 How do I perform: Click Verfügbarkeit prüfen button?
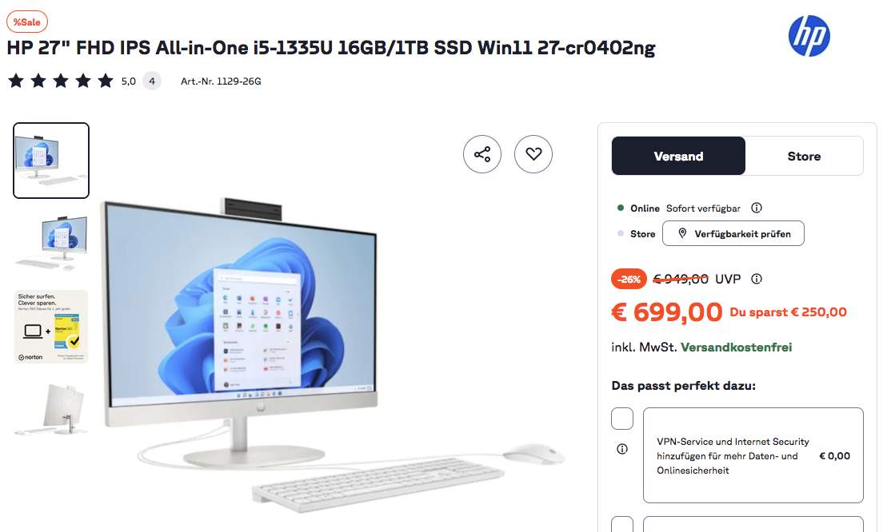(x=733, y=234)
